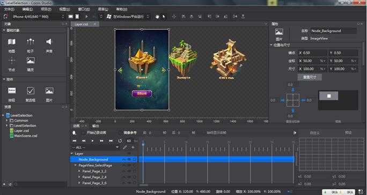Toggle eye visibility on Panel_Page_1_2 row

tap(129, 171)
